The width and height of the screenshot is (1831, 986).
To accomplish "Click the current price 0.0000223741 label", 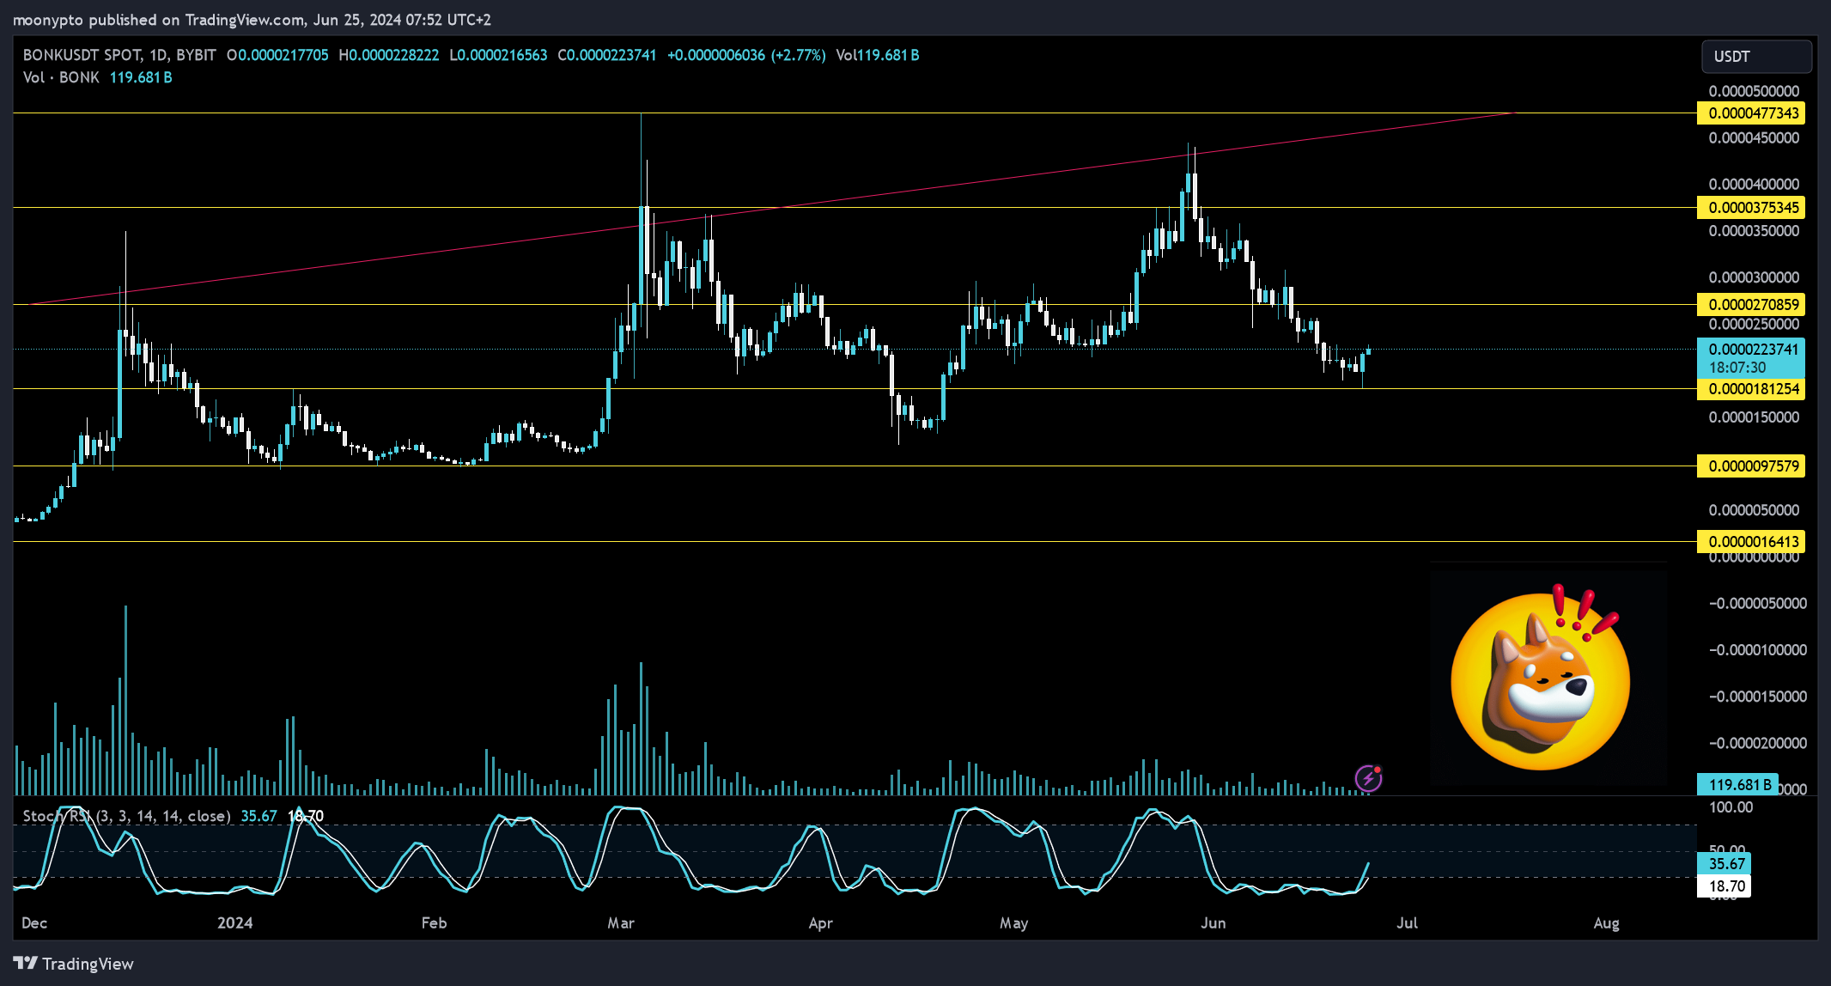I will pyautogui.click(x=1751, y=349).
